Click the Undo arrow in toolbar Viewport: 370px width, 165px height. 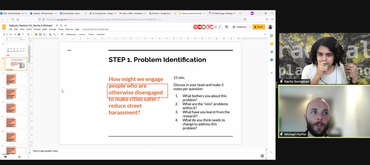(11, 34)
